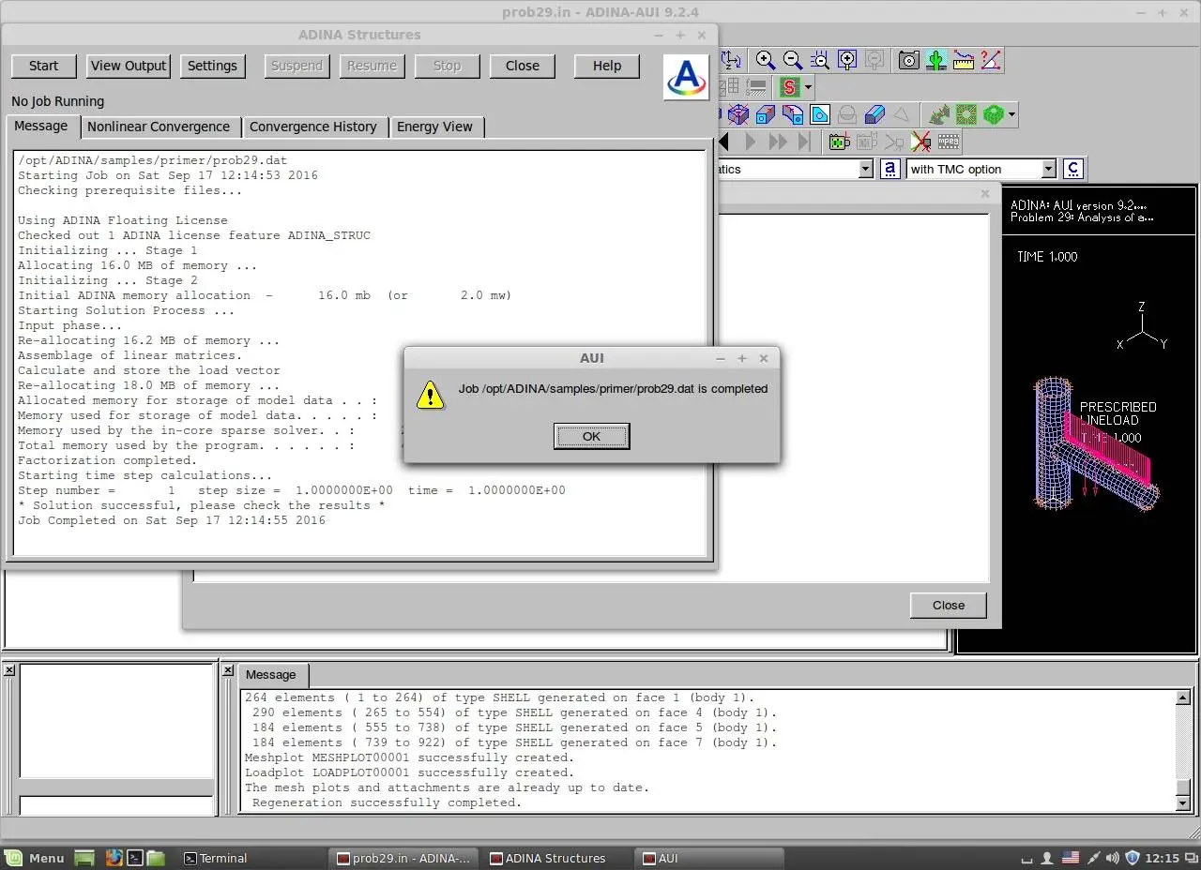Open the Energy View tab
The image size is (1201, 870).
tap(435, 127)
